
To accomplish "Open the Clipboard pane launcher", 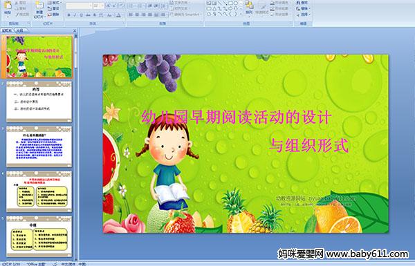I will pos(28,23).
